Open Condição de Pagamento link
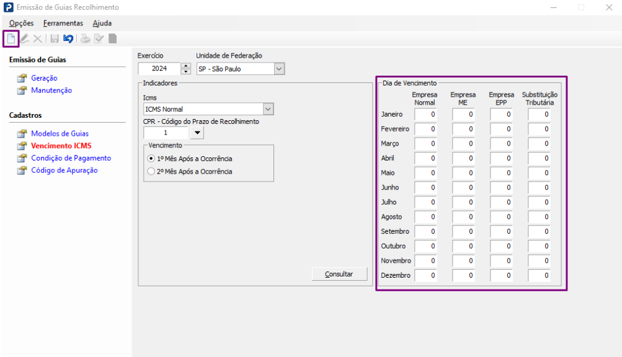 [71, 158]
